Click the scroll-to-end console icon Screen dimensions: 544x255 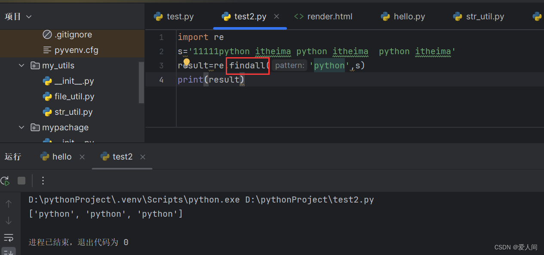[9, 252]
